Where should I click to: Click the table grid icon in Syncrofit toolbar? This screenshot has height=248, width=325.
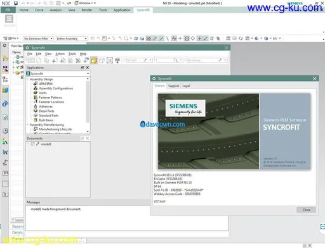31,61
